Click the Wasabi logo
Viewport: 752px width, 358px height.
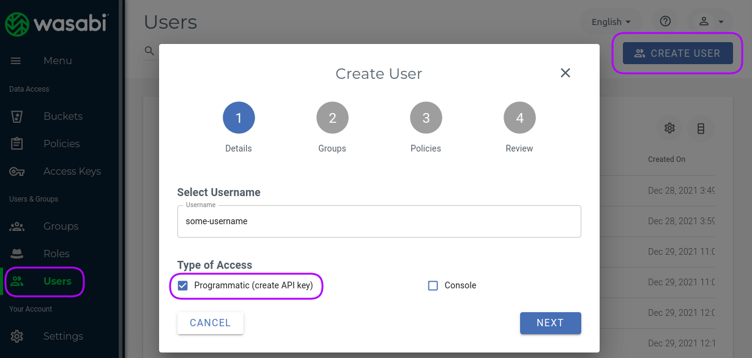point(55,24)
